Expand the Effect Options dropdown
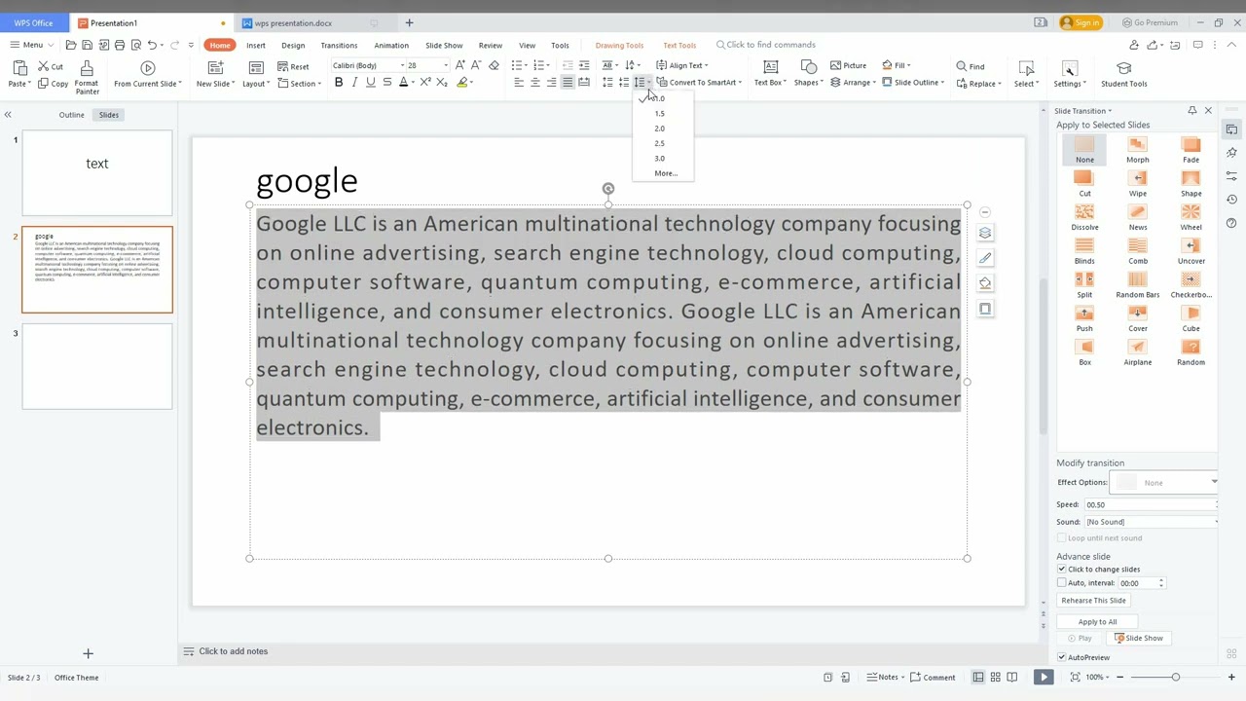 pyautogui.click(x=1213, y=483)
